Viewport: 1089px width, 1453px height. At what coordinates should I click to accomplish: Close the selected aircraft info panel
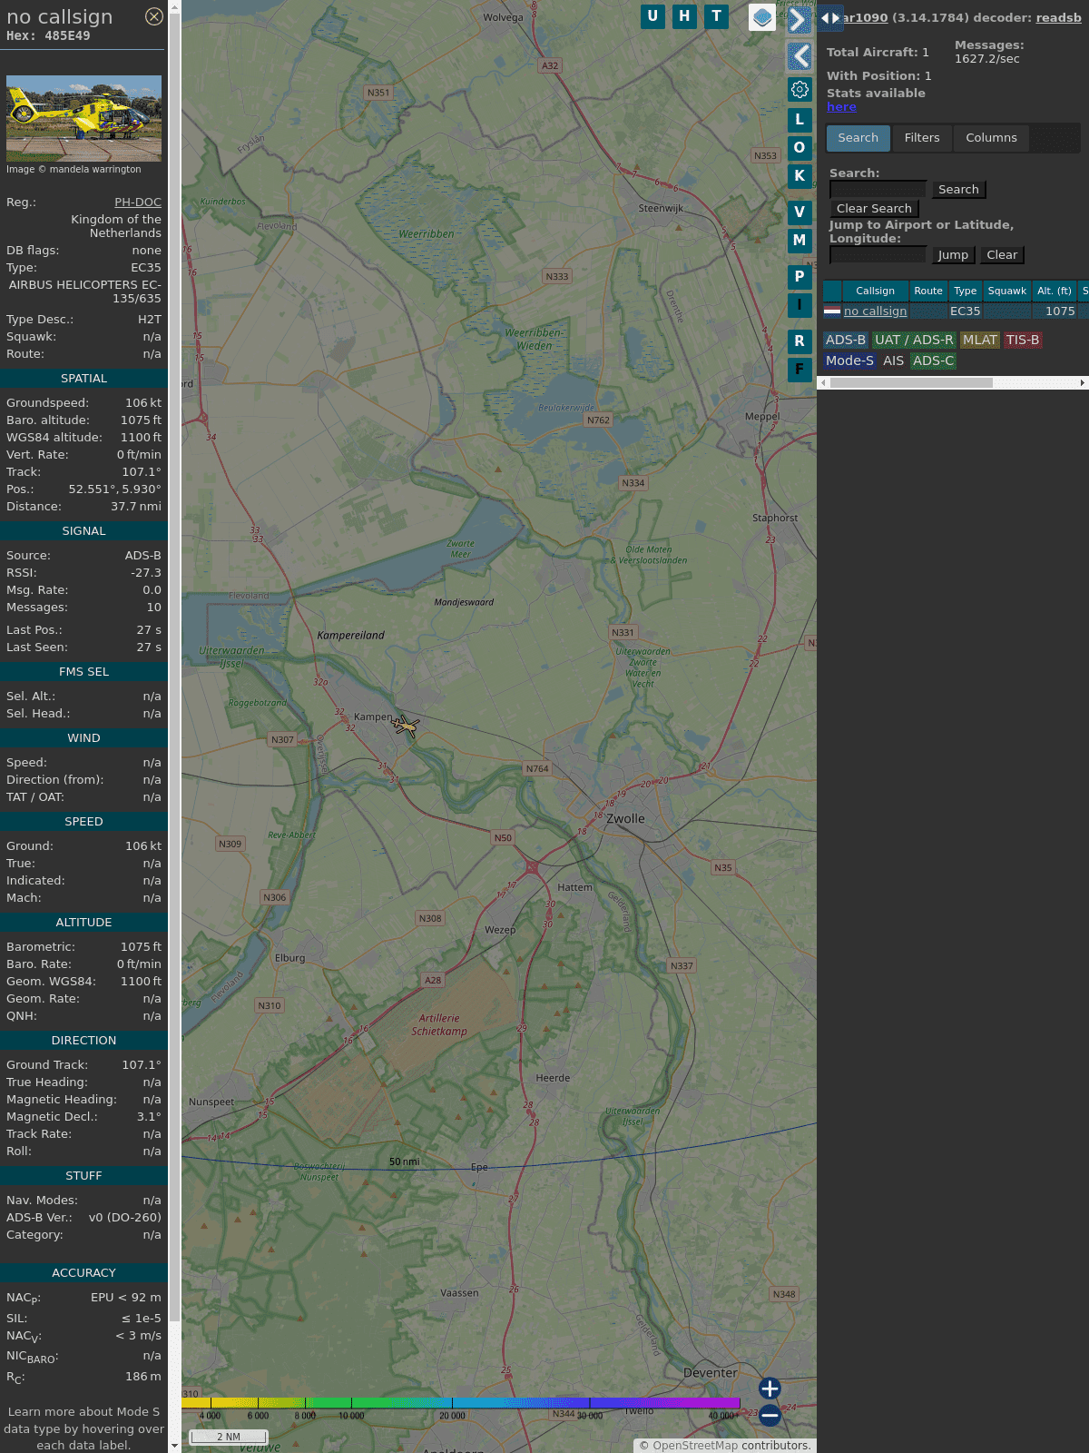pyautogui.click(x=154, y=16)
